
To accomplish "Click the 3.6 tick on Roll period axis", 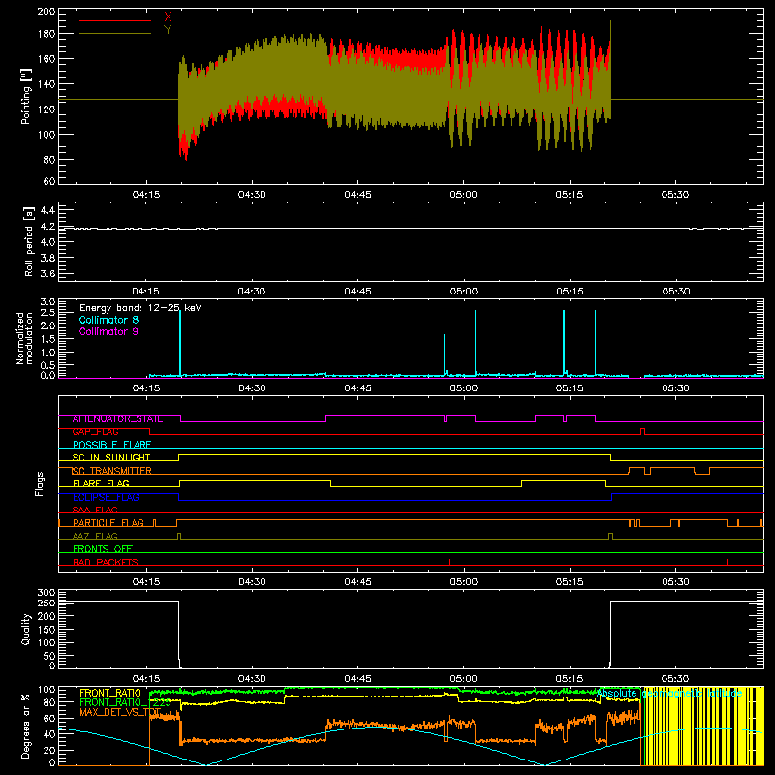I will (47, 274).
